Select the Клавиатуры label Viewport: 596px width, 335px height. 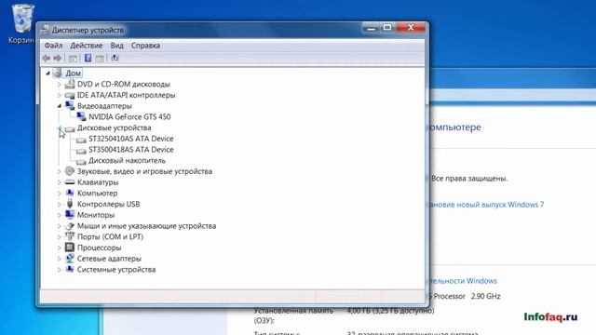point(98,182)
